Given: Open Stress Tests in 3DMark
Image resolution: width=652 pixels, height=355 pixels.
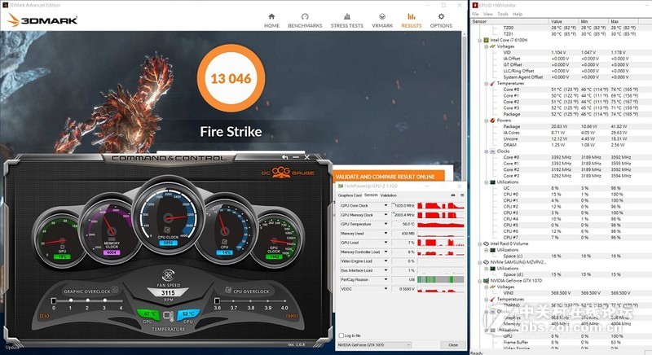Looking at the screenshot, I should click(x=347, y=20).
